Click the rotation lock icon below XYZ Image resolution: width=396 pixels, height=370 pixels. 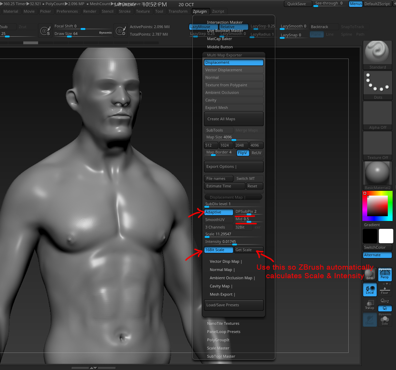coord(385,308)
